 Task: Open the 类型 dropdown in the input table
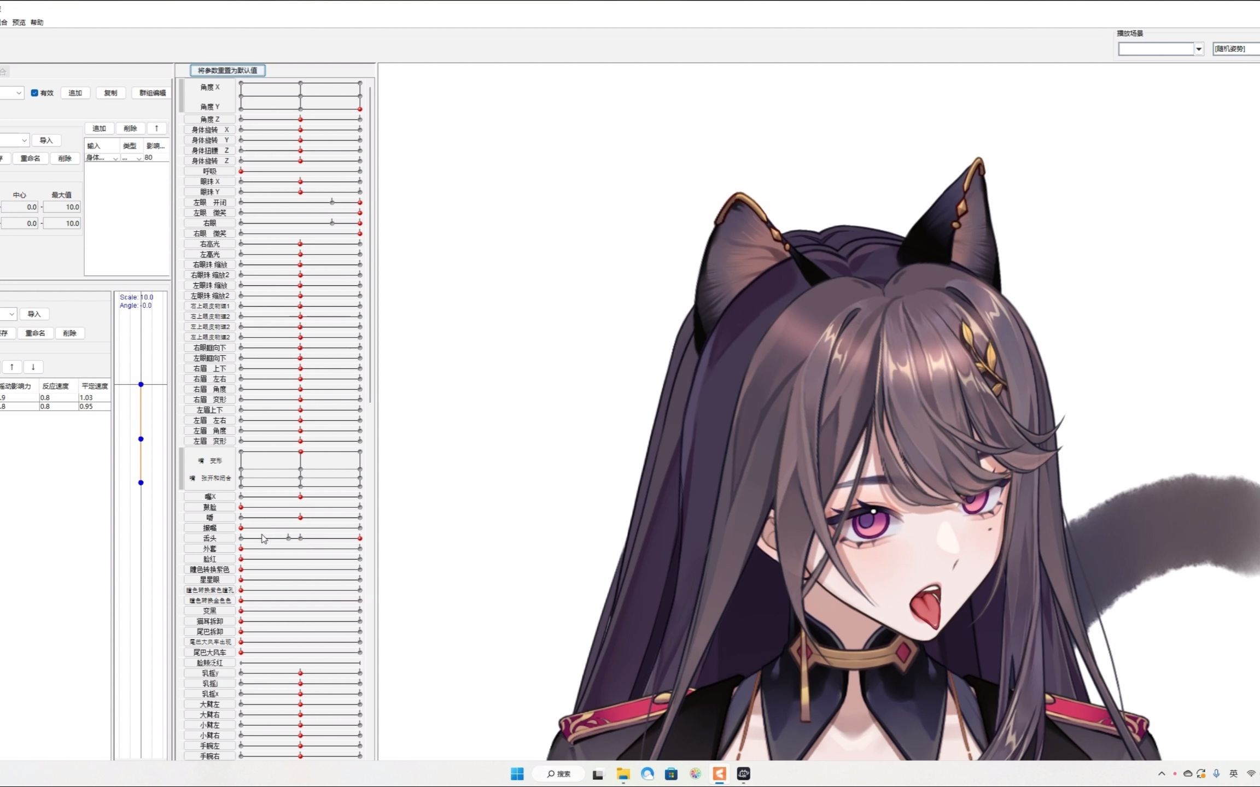coord(139,158)
